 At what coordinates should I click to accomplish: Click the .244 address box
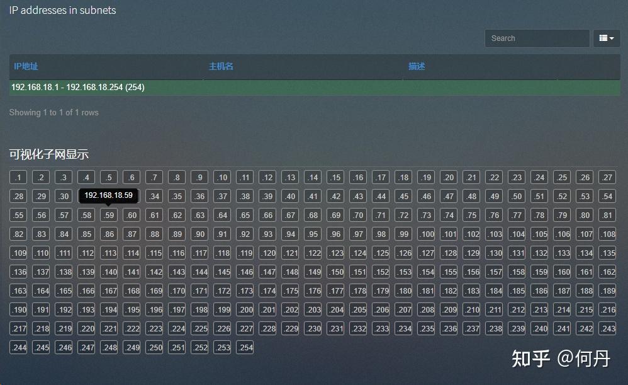pos(18,347)
